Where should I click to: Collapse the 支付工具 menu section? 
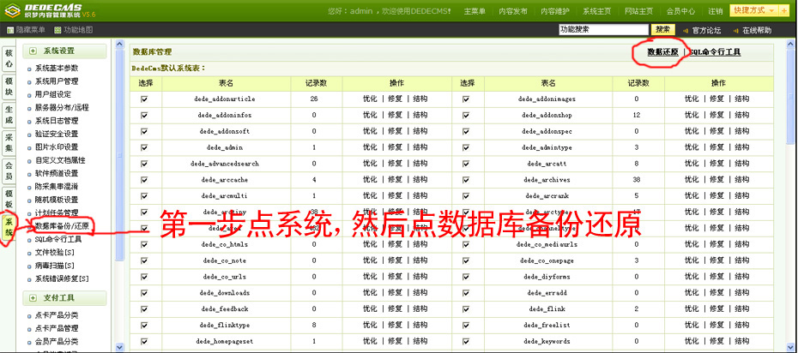33,298
